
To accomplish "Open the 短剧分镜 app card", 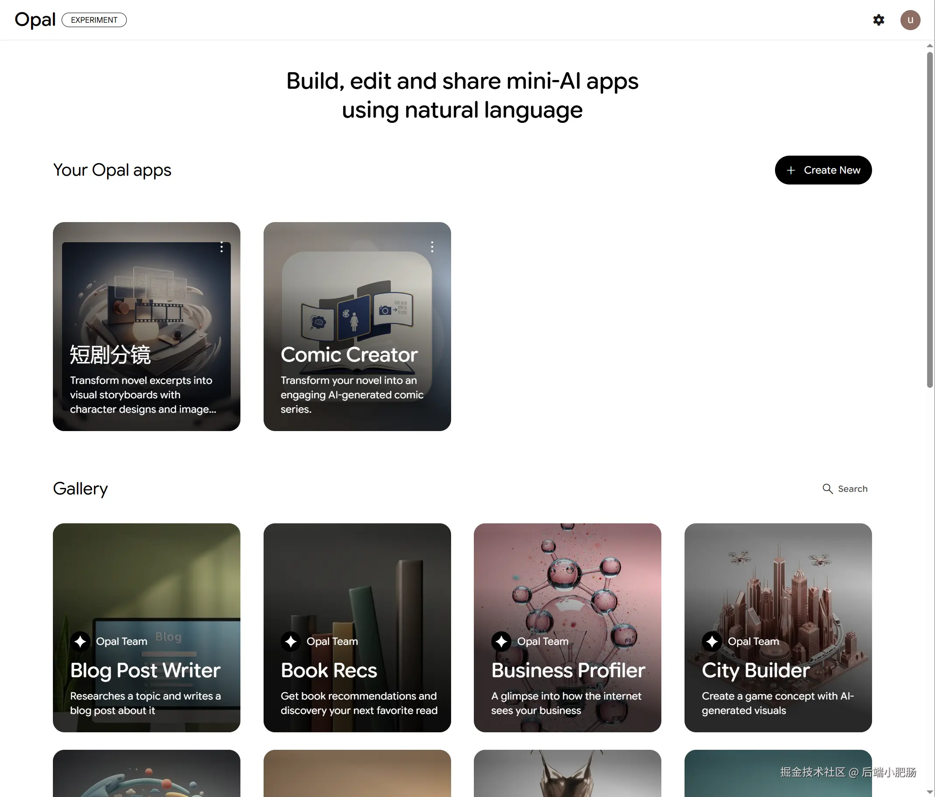I will (x=146, y=326).
